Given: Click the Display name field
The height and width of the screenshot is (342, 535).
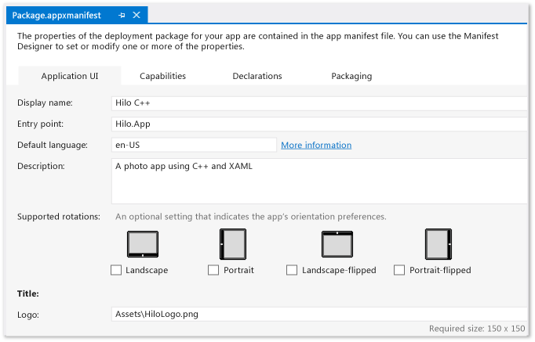Looking at the screenshot, I should [319, 103].
